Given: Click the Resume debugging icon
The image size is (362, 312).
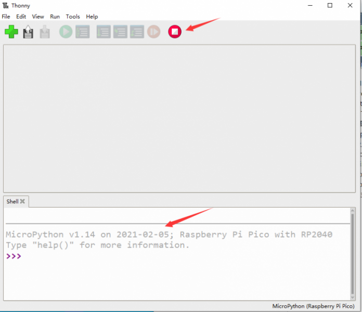Looking at the screenshot, I should (153, 32).
